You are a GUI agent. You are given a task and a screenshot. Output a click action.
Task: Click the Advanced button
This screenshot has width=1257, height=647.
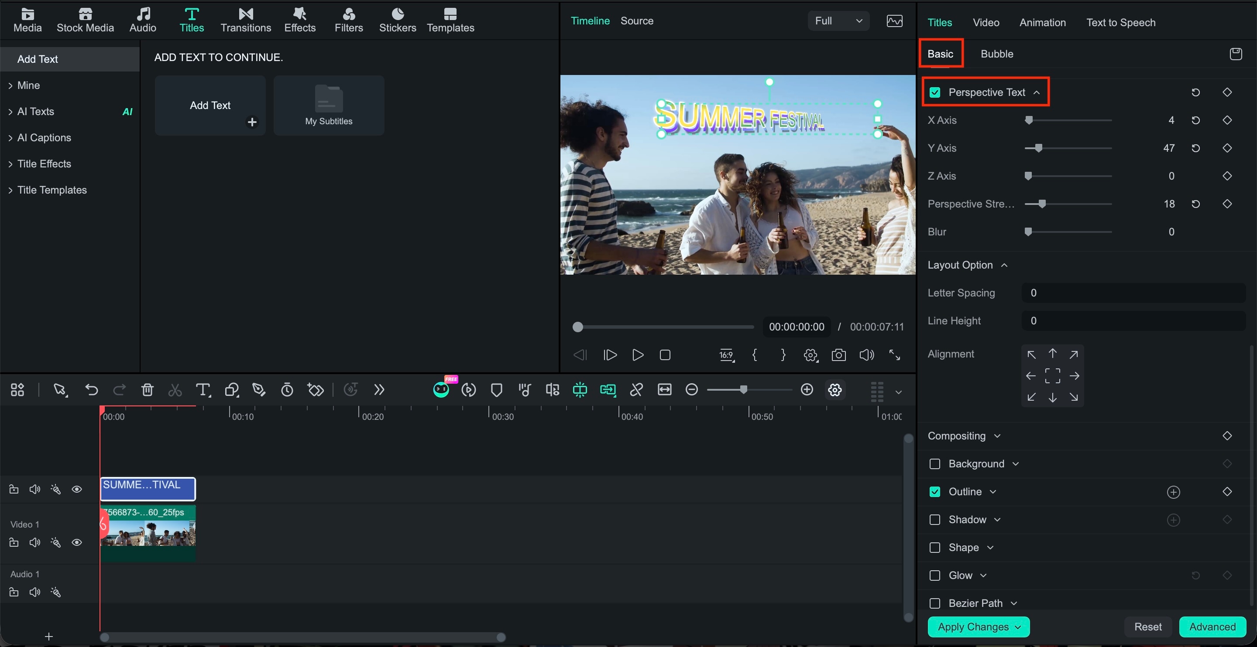pos(1212,627)
